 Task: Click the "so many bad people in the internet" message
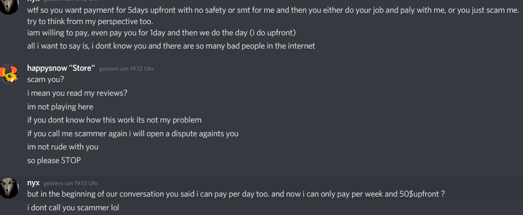click(171, 46)
